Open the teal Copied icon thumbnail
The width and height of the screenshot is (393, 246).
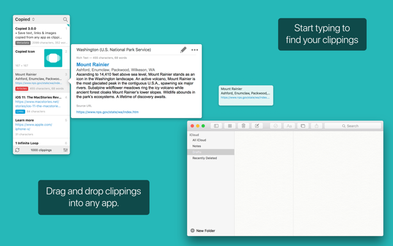click(53, 58)
